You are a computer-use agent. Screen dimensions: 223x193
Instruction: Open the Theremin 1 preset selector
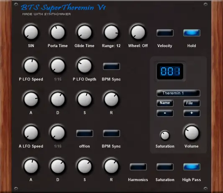[178, 93]
